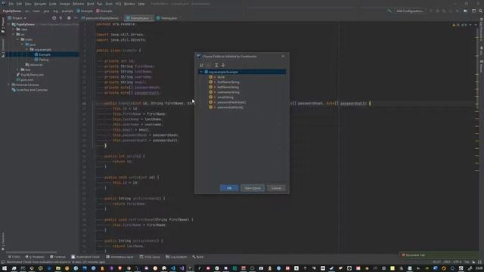Screen dimensions: 484x272
Task: Click Collapse All icon in the dialog toolbar
Action: (x=223, y=65)
